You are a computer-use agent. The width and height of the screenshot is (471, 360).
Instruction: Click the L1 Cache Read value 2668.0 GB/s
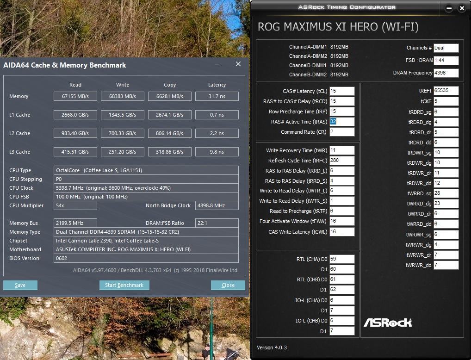(75, 115)
